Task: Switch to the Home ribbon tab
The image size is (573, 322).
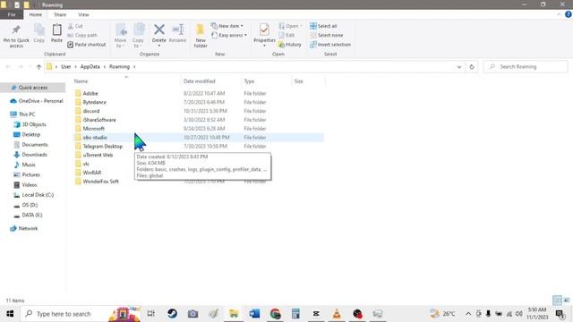Action: [36, 14]
